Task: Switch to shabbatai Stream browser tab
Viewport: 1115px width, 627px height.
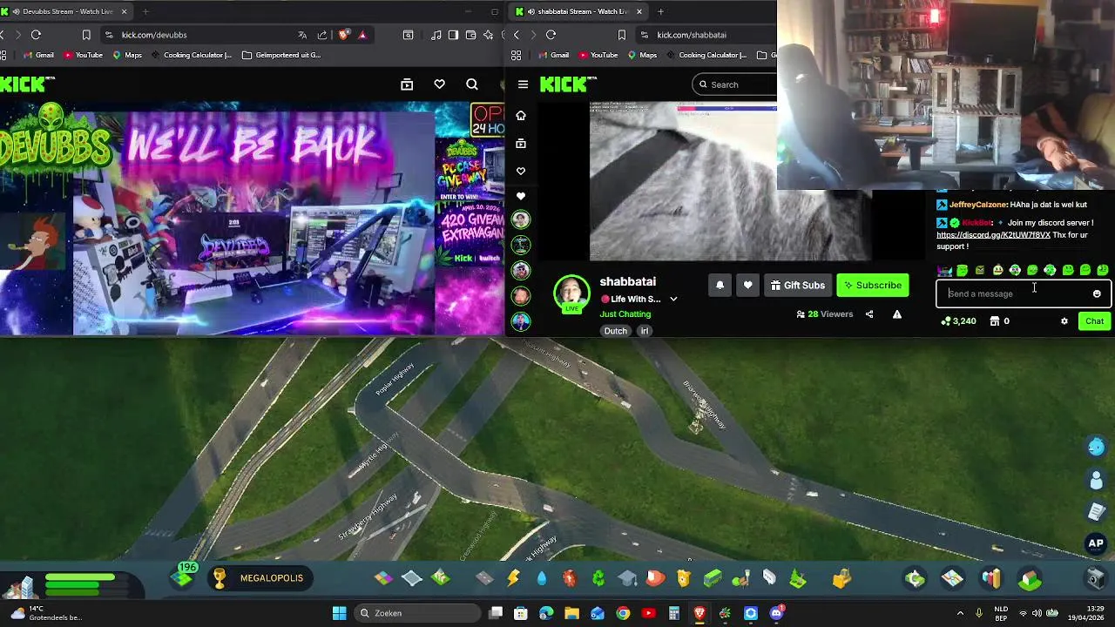Action: point(579,11)
